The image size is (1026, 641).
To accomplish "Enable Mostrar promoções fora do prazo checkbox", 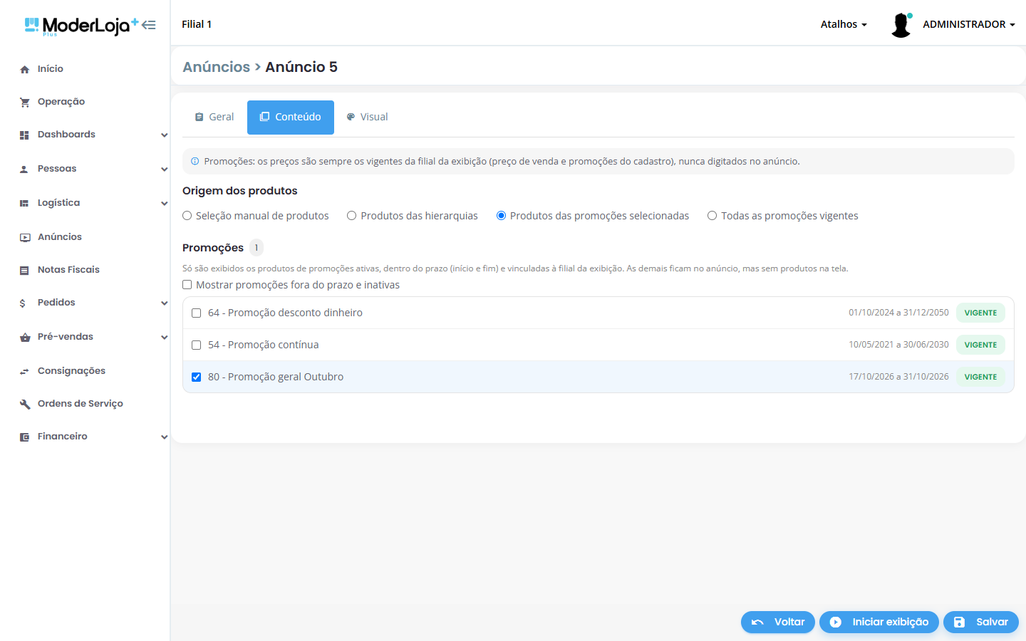I will [187, 285].
